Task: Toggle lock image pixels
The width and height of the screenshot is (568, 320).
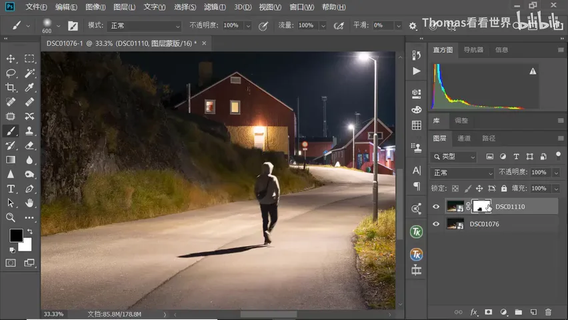Action: (467, 189)
